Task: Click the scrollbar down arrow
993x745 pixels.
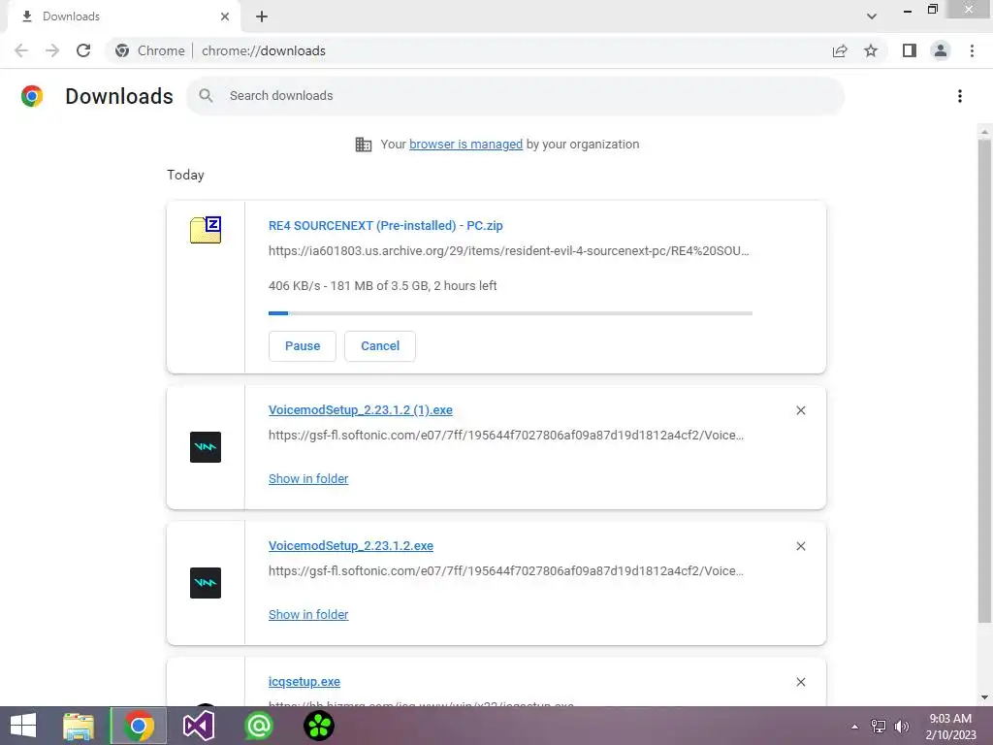Action: [x=984, y=696]
